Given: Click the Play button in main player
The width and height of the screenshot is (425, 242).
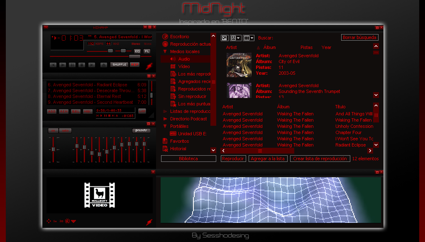Looking at the screenshot, I should tap(63, 65).
